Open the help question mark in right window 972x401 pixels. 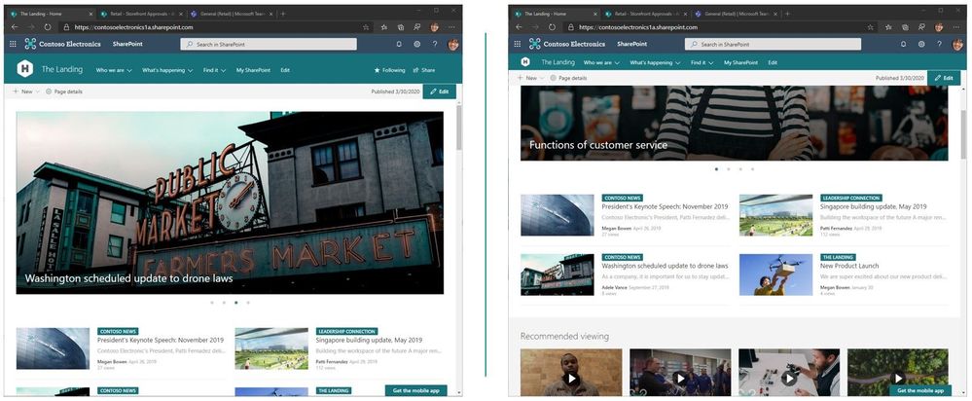pos(940,44)
